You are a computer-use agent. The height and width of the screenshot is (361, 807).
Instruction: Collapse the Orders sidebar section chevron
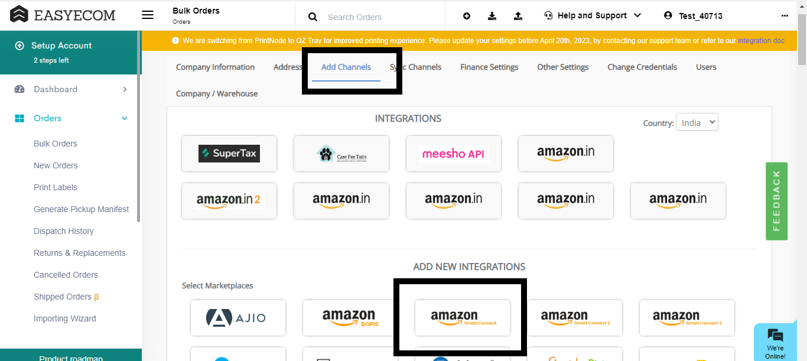tap(125, 118)
